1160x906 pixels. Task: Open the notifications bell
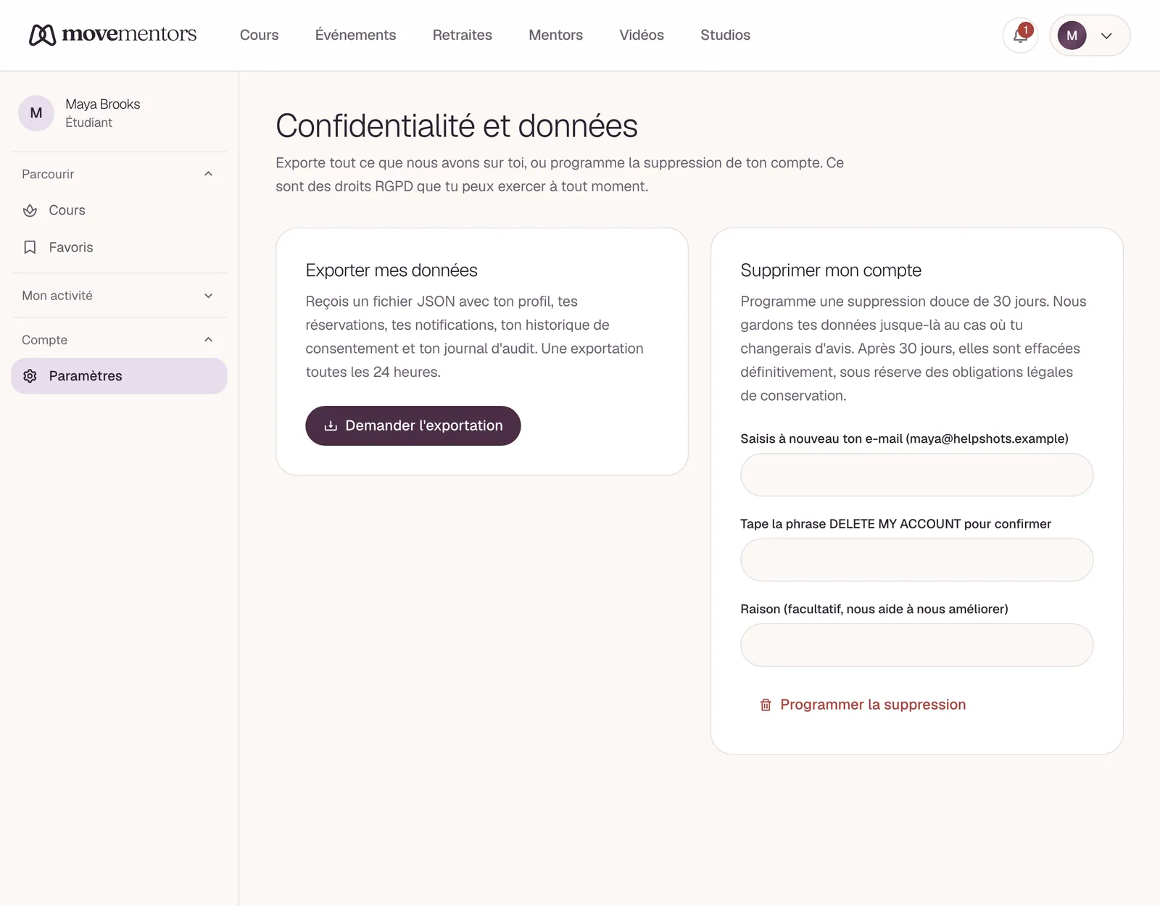(x=1020, y=36)
